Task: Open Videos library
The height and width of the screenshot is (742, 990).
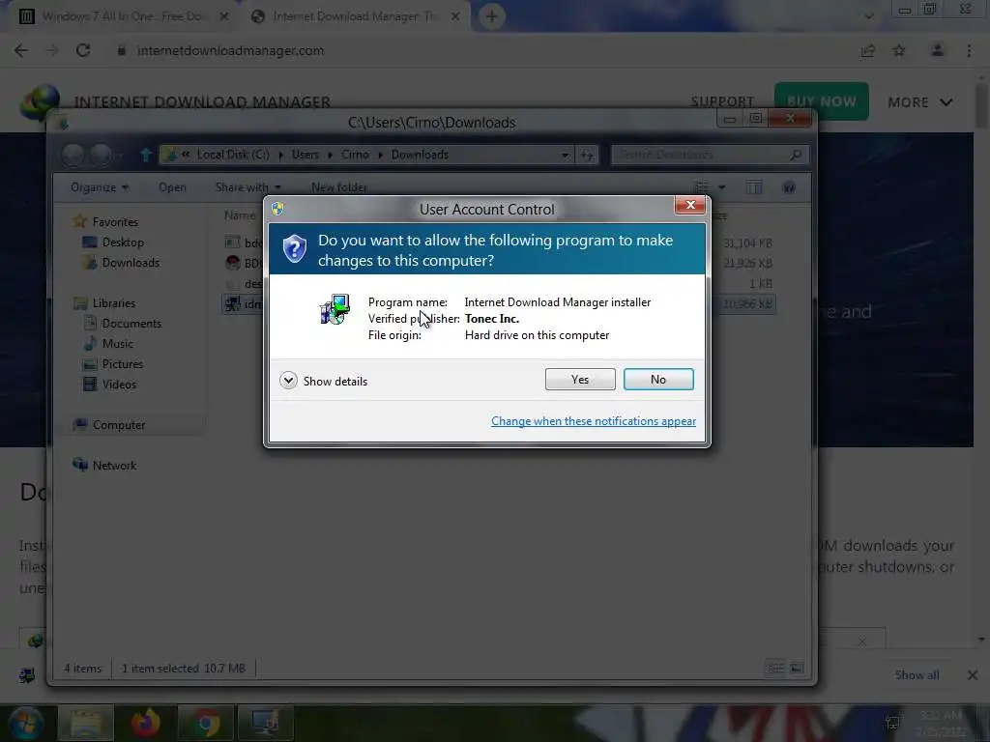Action: click(119, 385)
